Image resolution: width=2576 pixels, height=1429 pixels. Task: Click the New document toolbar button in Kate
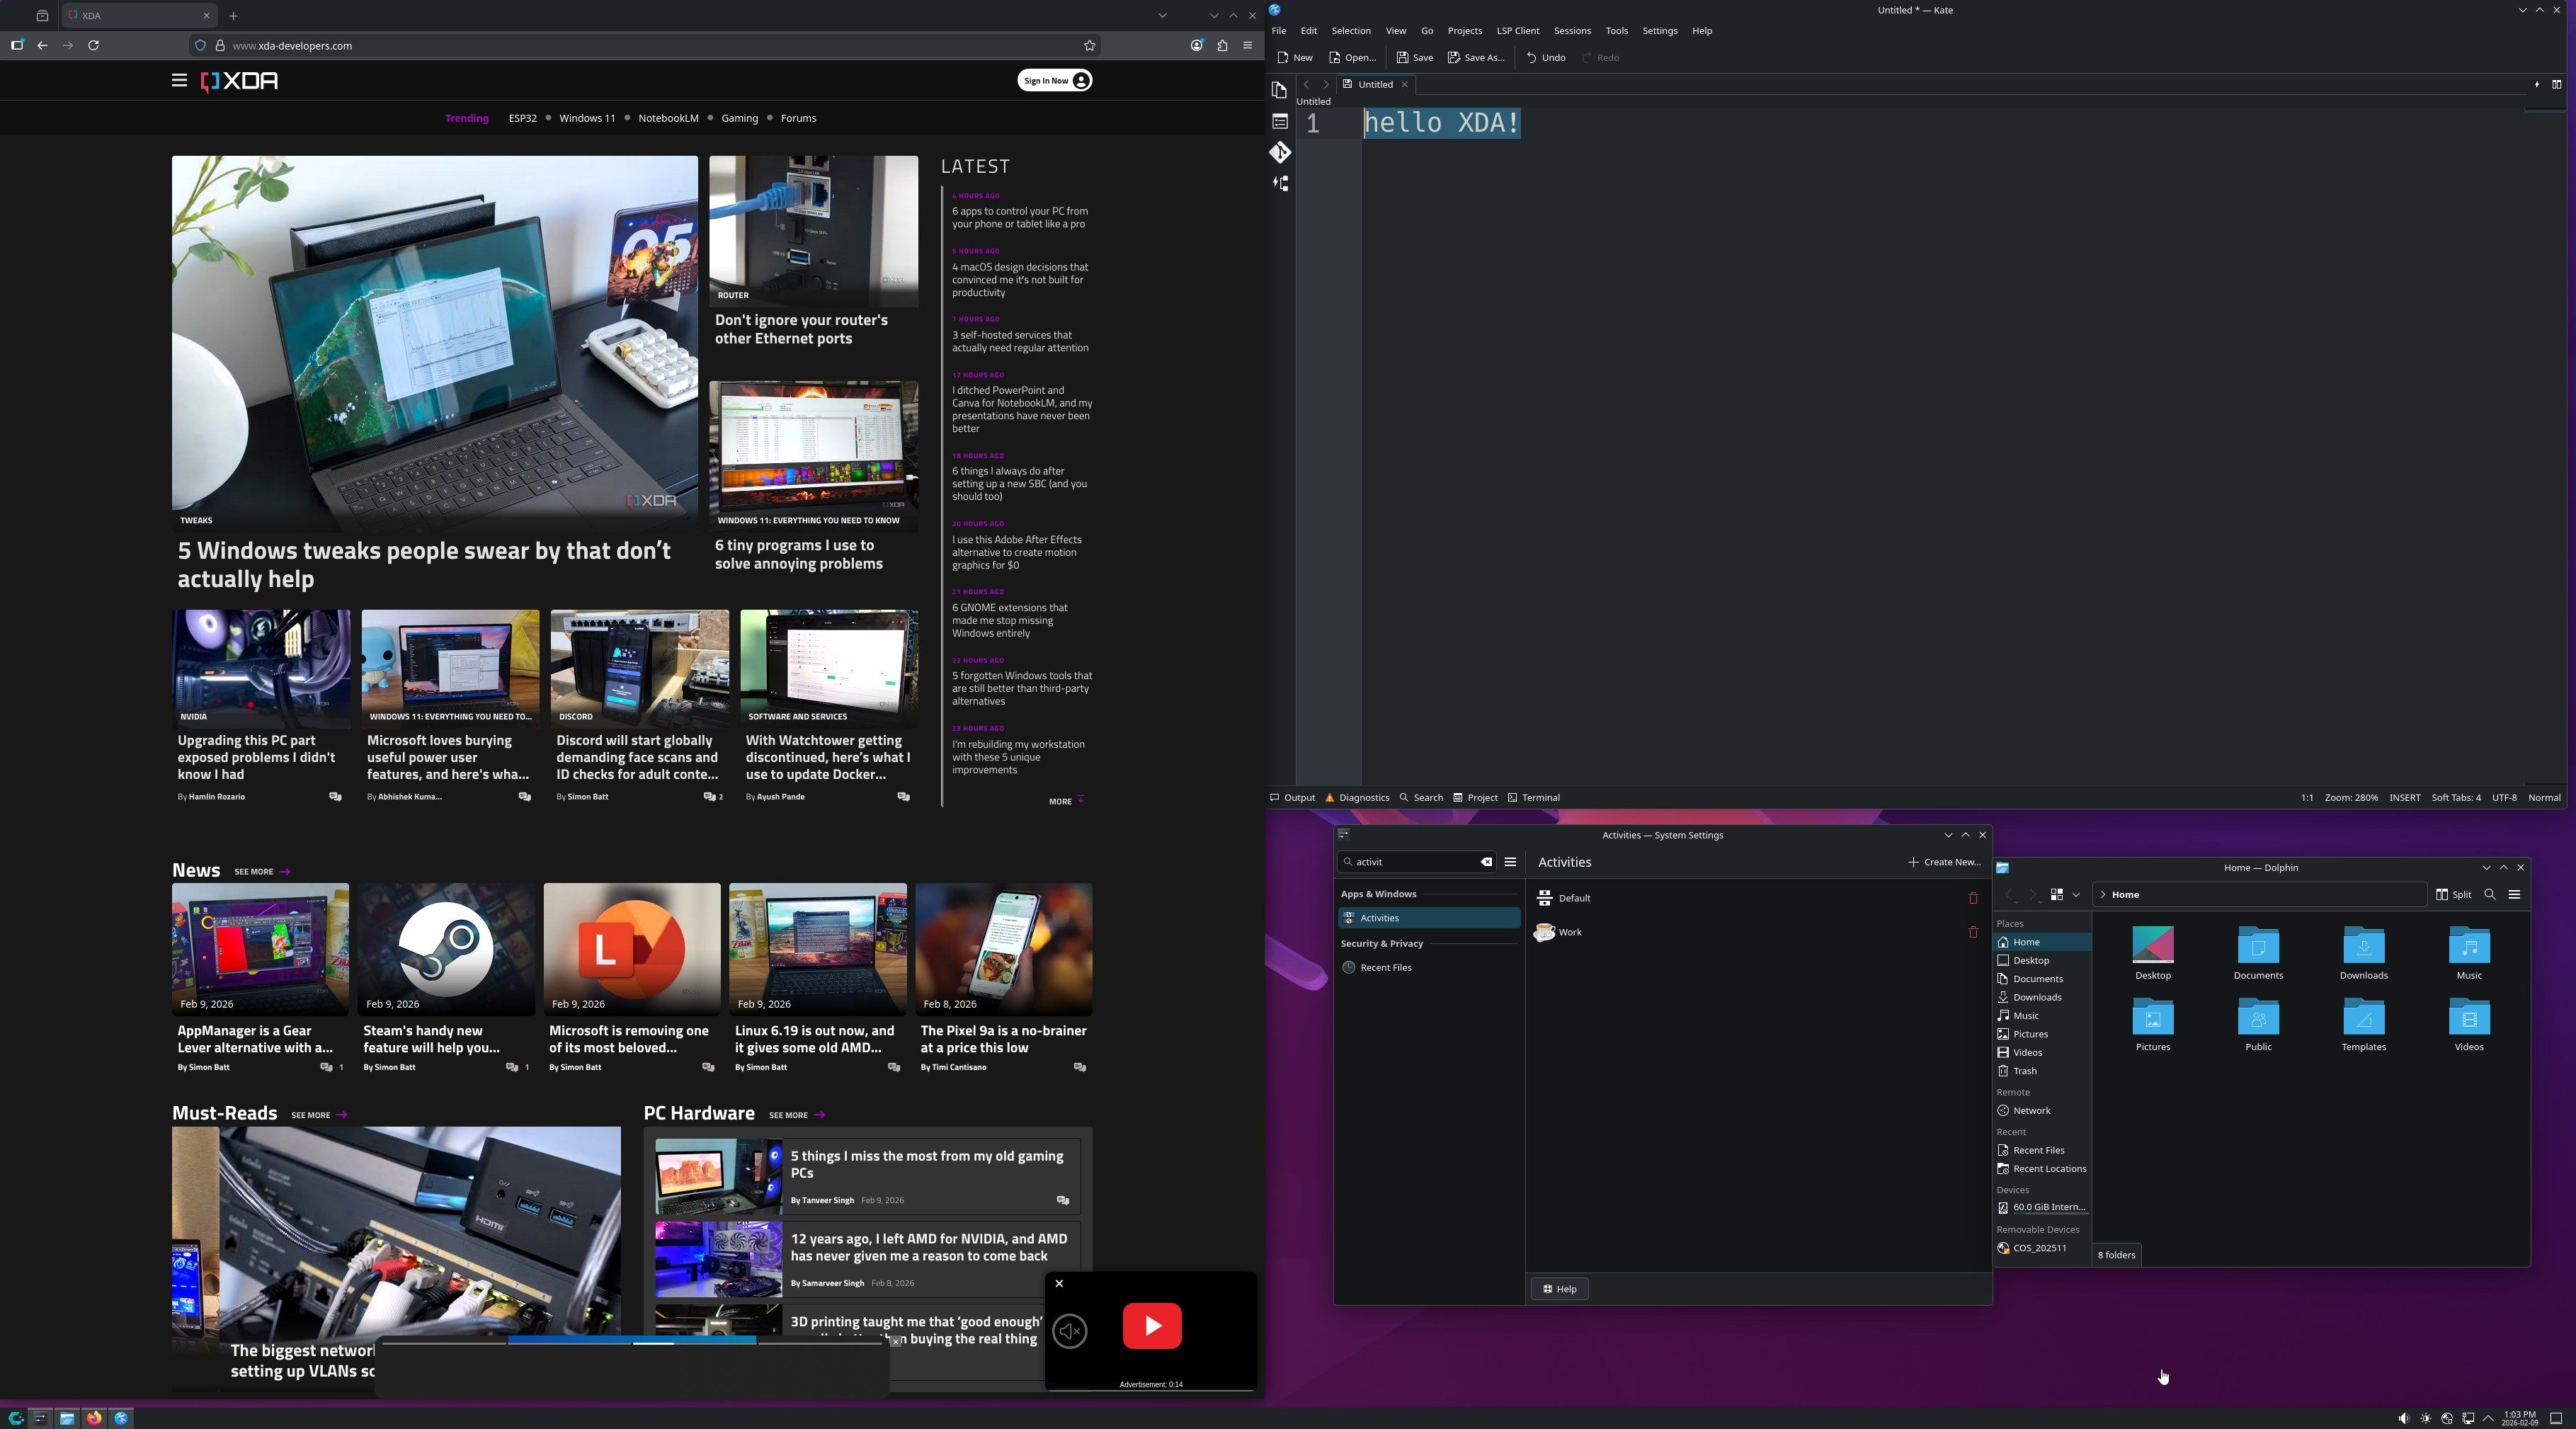pyautogui.click(x=1295, y=57)
